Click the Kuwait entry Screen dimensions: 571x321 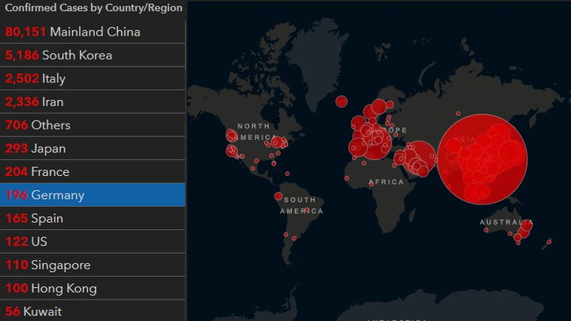(x=93, y=311)
